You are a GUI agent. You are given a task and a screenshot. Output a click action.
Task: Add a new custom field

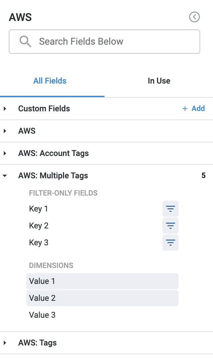pos(194,109)
